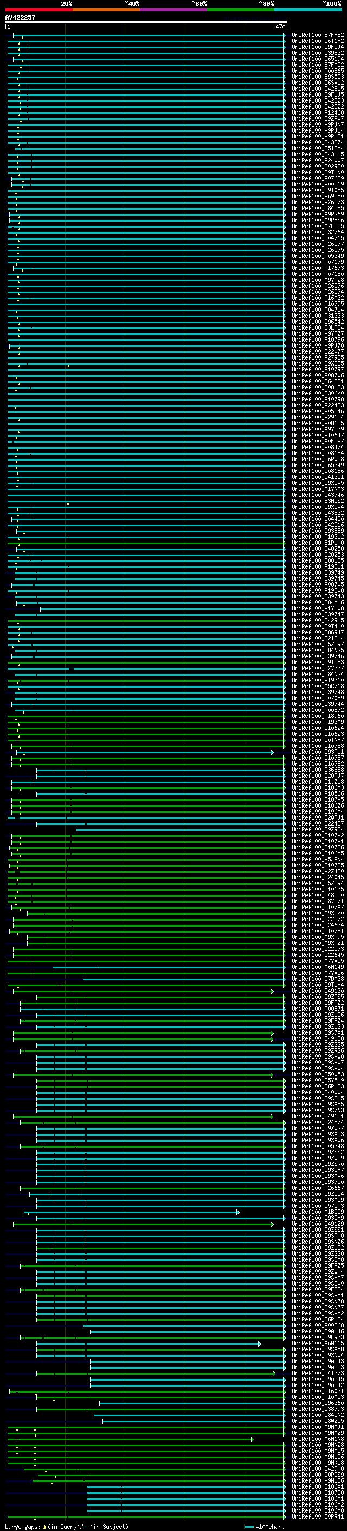This screenshot has height=1531, width=347.
Task: Click the red 20% legend color segment
Action: (38, 10)
